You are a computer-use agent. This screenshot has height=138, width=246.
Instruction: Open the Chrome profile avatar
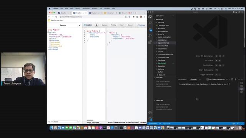(141, 17)
